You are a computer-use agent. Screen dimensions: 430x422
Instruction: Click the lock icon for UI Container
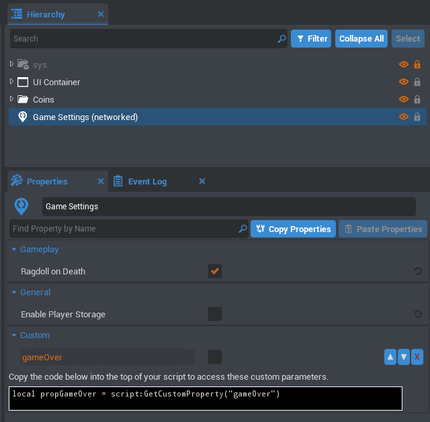tap(417, 82)
